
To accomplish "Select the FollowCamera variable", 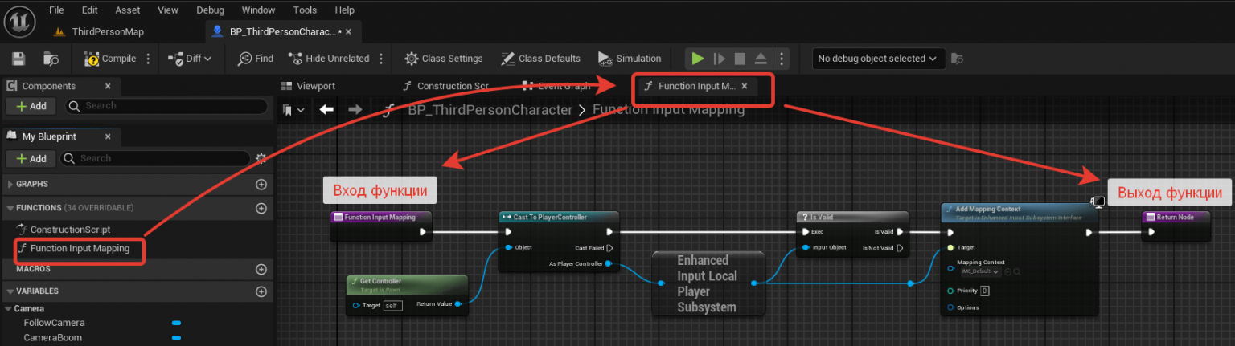I will click(54, 323).
